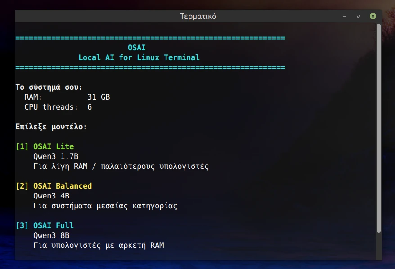Click the 'RAM: 31 GB' line
Image resolution: width=395 pixels, height=269 pixels.
(x=67, y=97)
